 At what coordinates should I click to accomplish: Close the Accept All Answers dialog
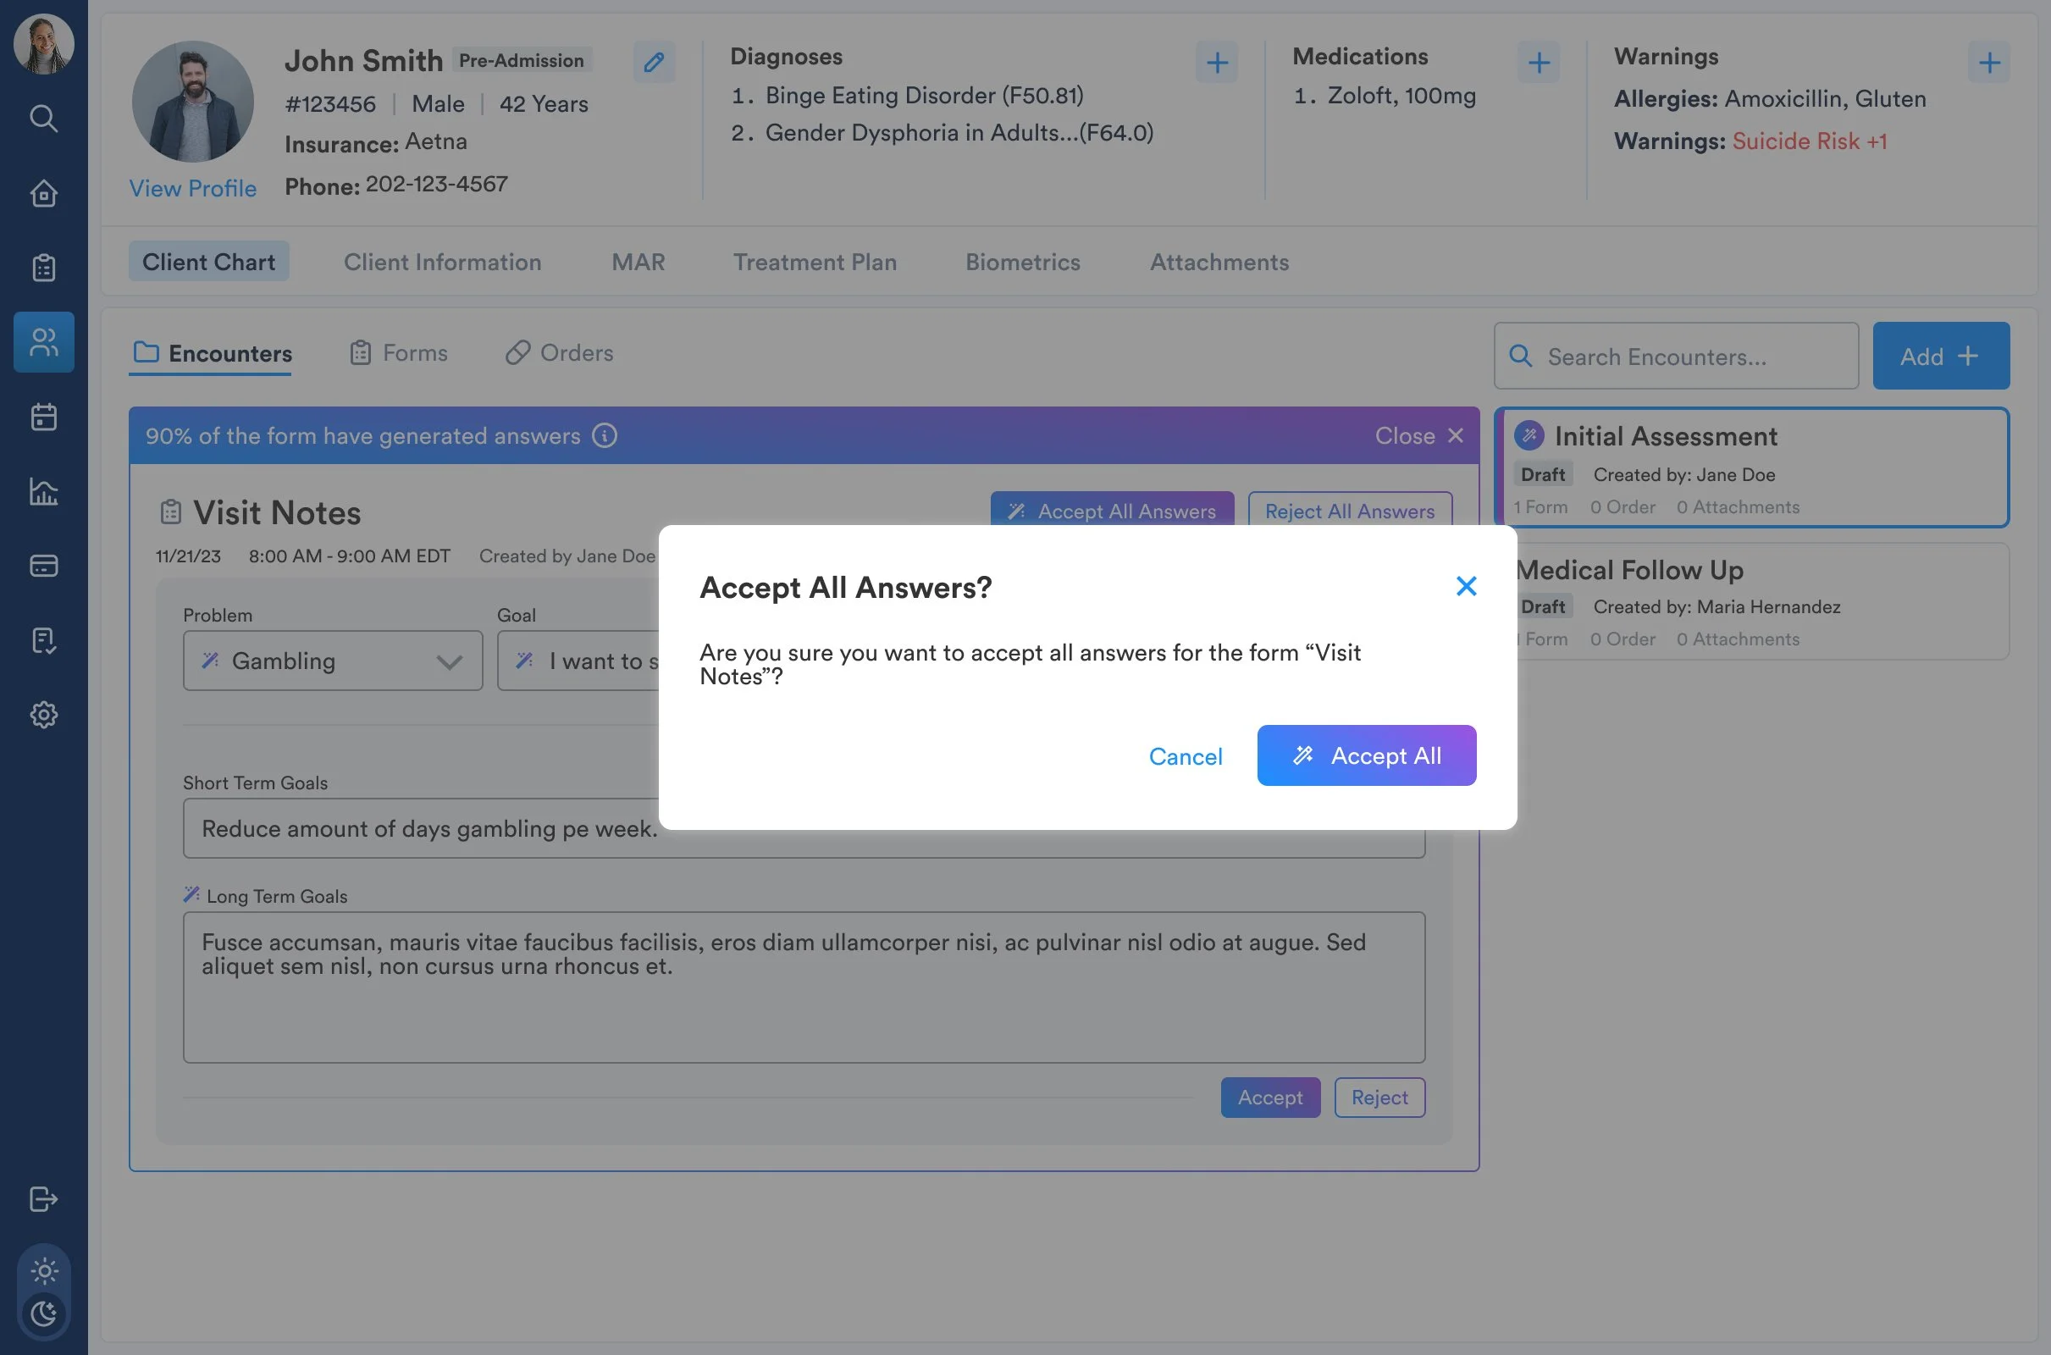(1466, 586)
